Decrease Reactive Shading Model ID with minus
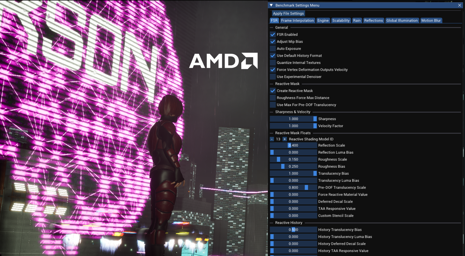Screen dimensions: 465x256 (272, 139)
